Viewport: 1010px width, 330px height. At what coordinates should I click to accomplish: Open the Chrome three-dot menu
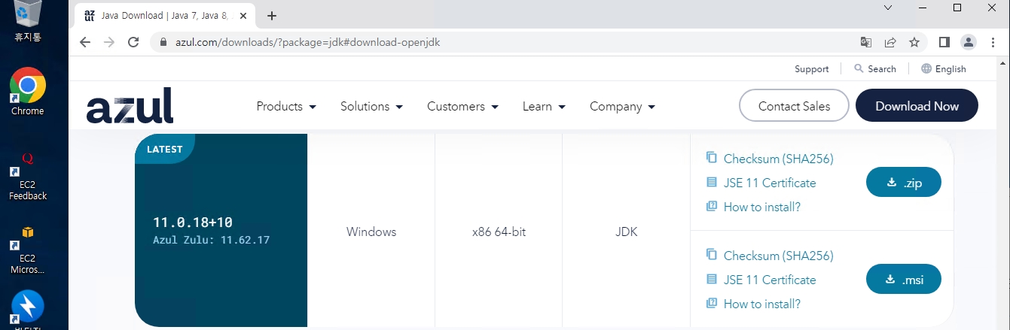tap(991, 42)
